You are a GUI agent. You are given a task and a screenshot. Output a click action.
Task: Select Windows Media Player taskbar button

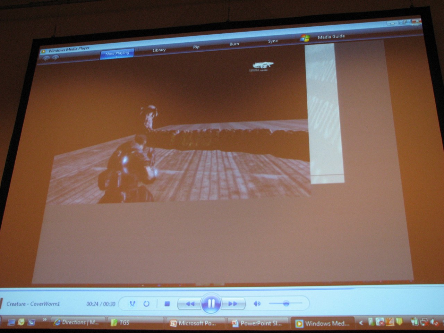point(323,323)
